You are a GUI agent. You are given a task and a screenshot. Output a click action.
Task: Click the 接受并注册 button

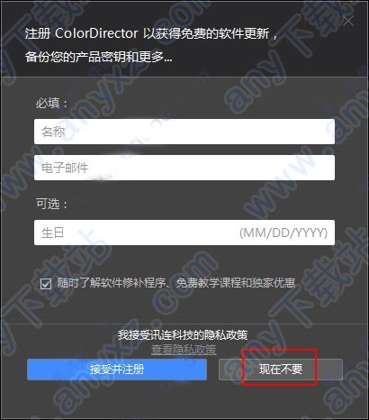pos(117,370)
